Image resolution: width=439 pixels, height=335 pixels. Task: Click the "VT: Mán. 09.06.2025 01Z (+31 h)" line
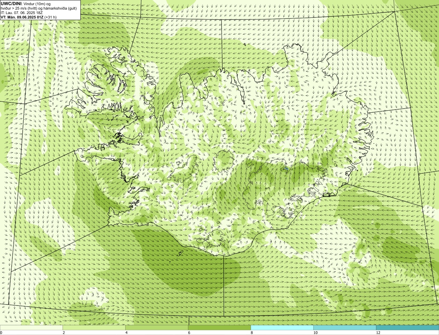point(29,17)
